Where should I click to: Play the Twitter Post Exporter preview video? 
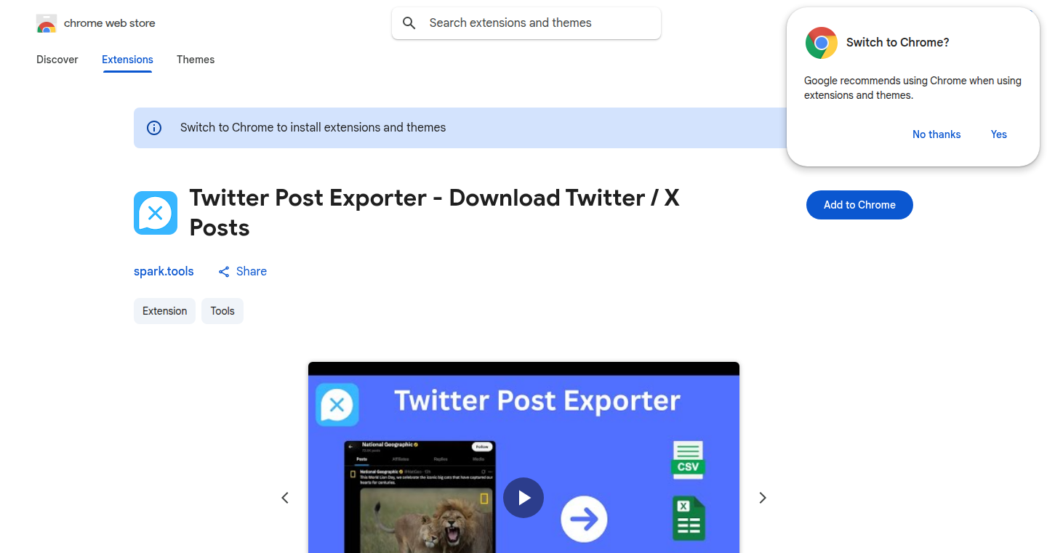pos(523,498)
